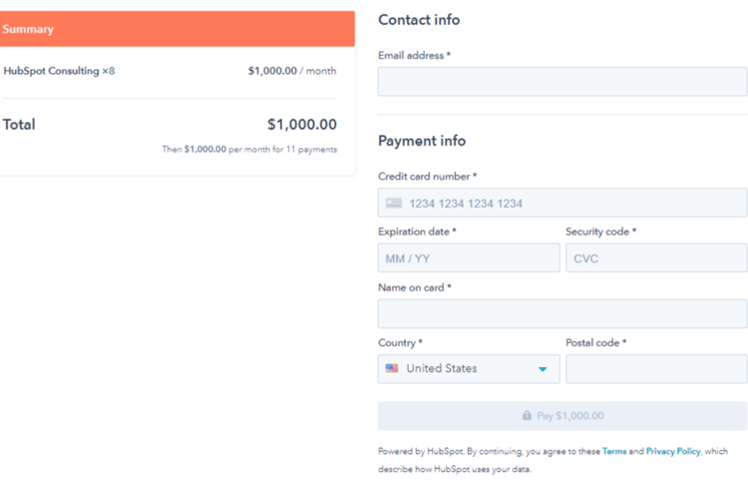
Task: Click the Postal code input box
Action: pyautogui.click(x=655, y=369)
